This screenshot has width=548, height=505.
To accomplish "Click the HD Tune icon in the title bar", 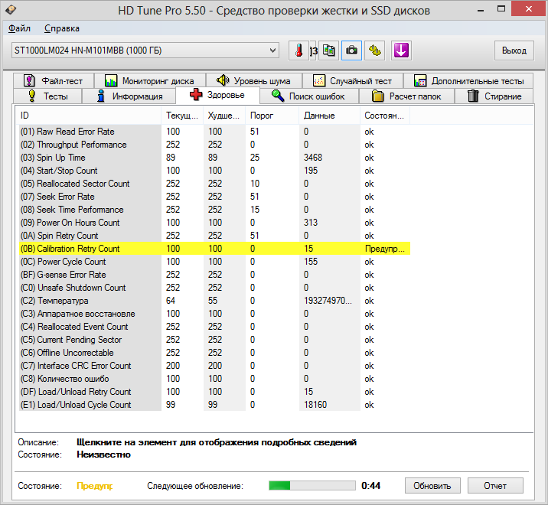I will 11,9.
